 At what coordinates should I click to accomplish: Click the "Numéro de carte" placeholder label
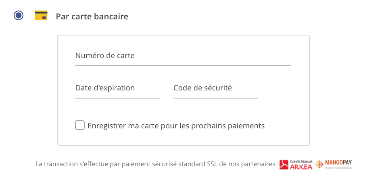pyautogui.click(x=105, y=56)
